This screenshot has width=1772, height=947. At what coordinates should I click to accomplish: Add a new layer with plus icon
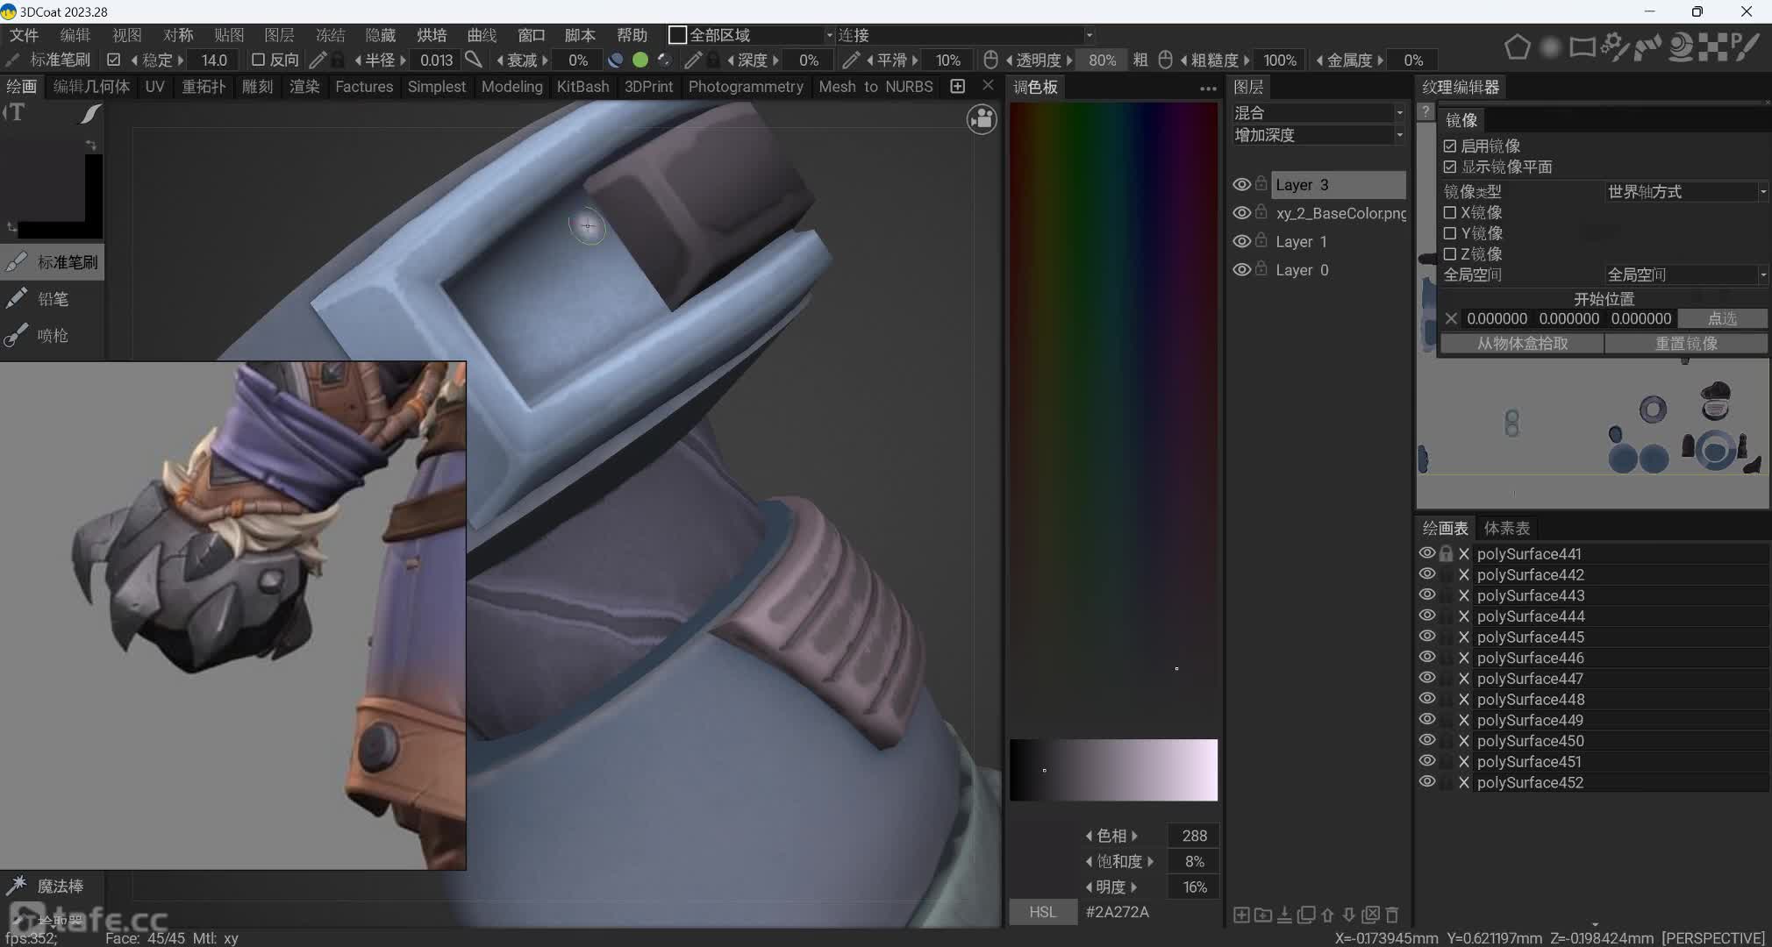[x=1241, y=915]
